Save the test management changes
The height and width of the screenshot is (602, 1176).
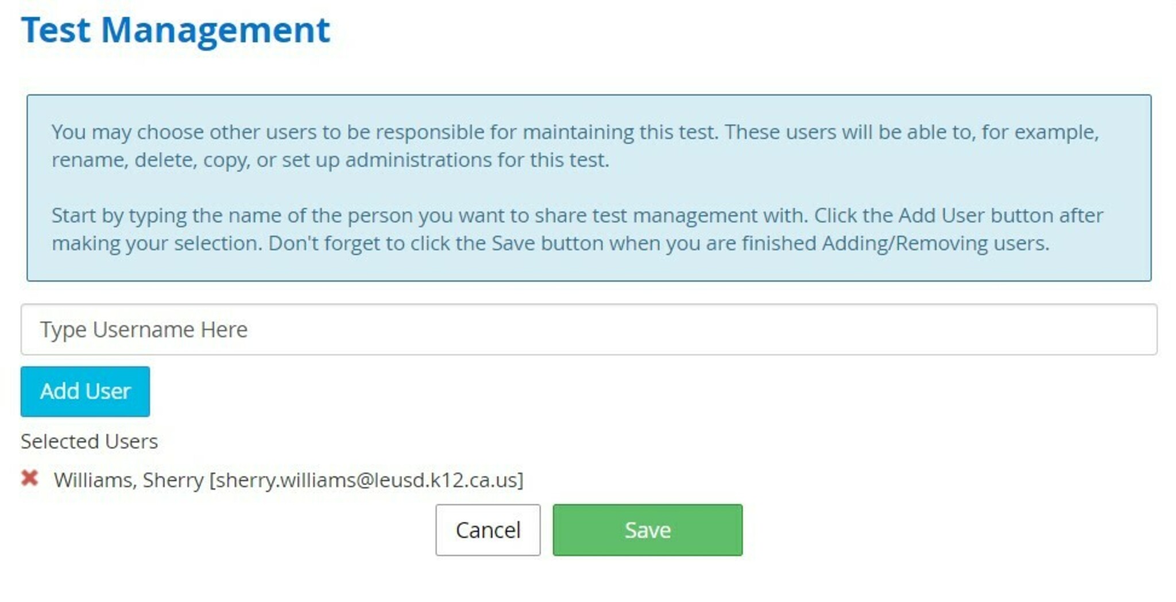click(647, 530)
